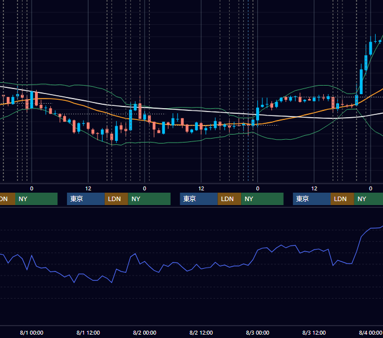The image size is (383, 338).
Task: Click the 8/2 00:00 date label
Action: click(145, 332)
